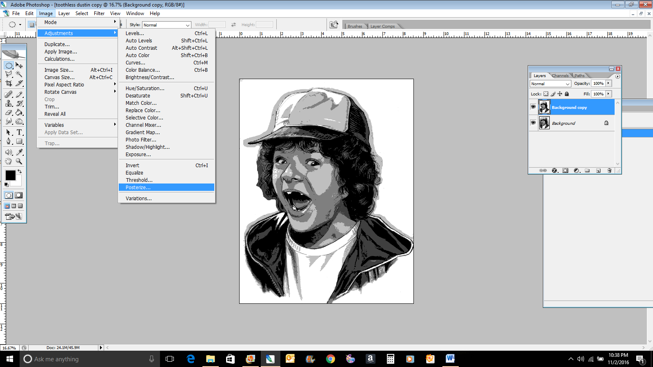Select the Paint Bucket tool

19,112
